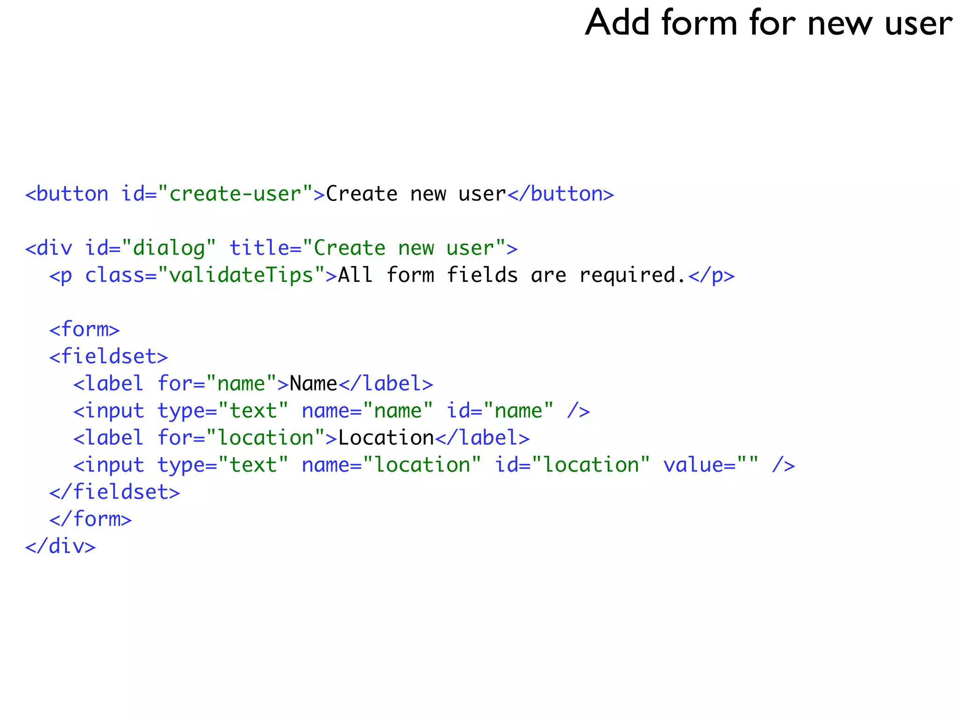The height and width of the screenshot is (718, 957).
Task: Click the opening <fieldset> tag
Action: [x=108, y=356]
